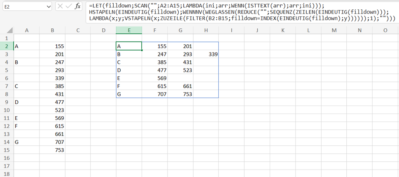Select row 16 header
Viewport: 399px width, 177px height.
pyautogui.click(x=7, y=158)
